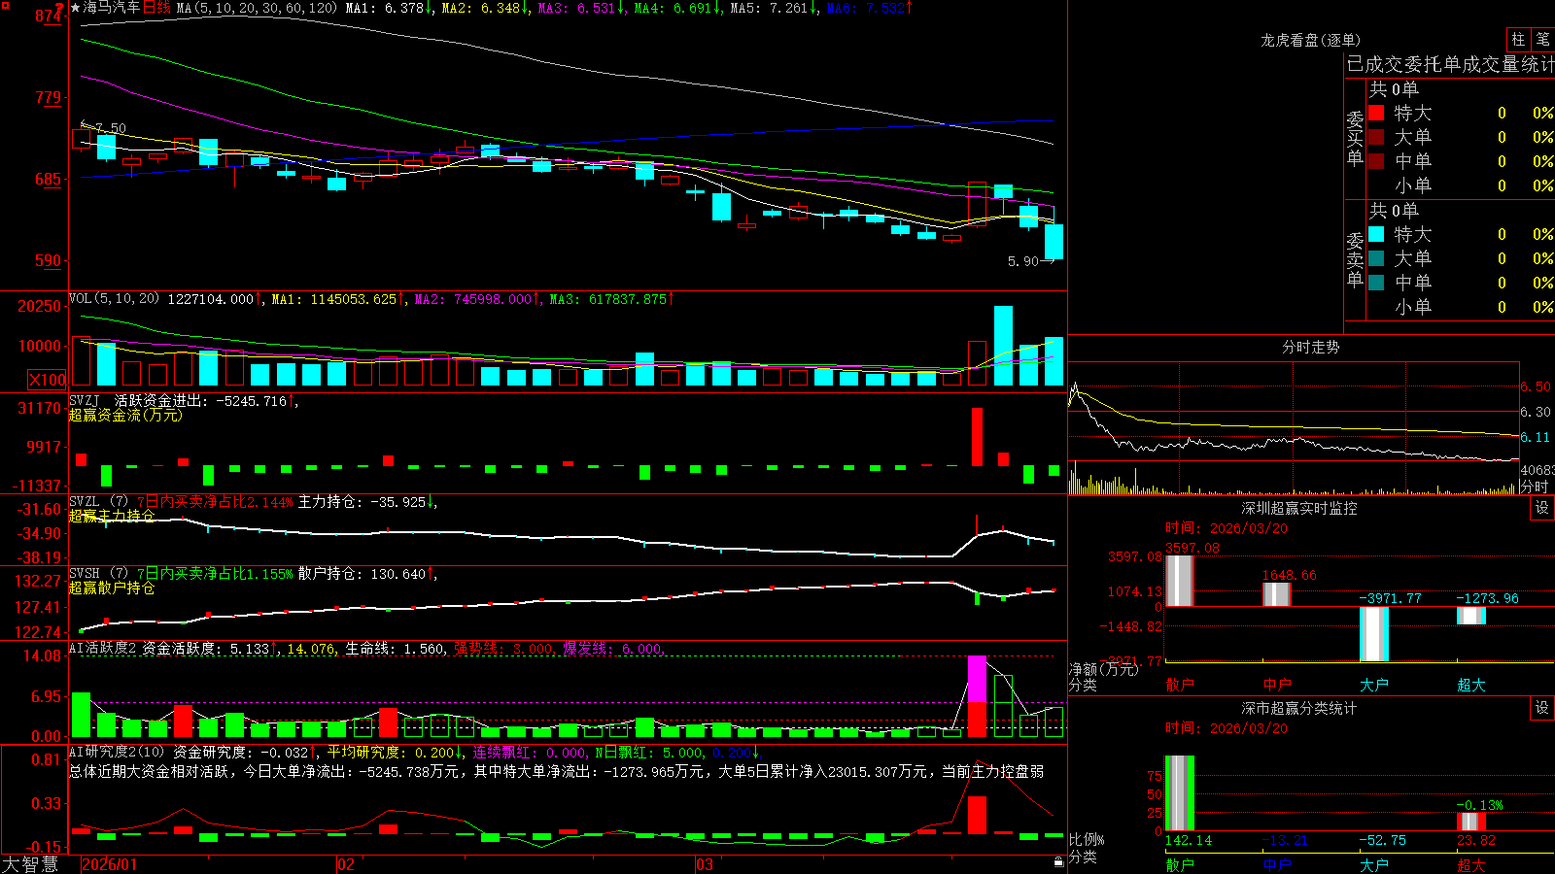Click the teal 大单 sell-order swatch
The height and width of the screenshot is (874, 1555).
coord(1376,258)
